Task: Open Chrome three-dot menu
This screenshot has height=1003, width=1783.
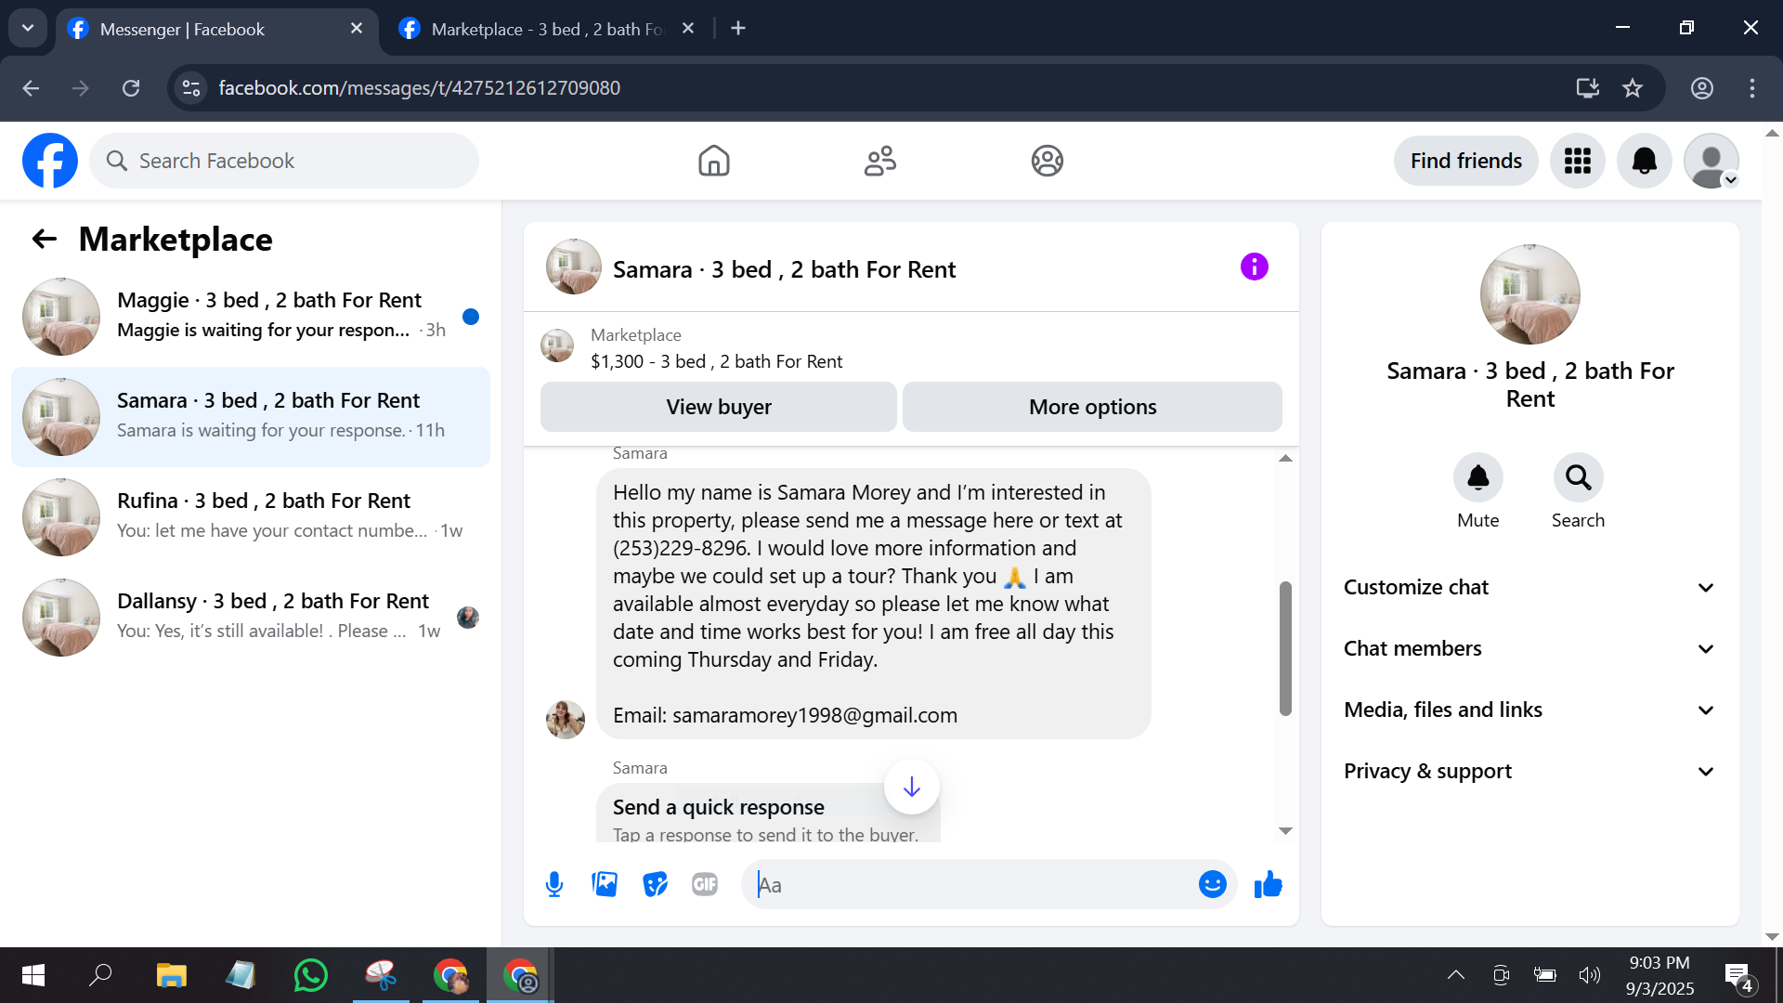Action: pos(1751,88)
